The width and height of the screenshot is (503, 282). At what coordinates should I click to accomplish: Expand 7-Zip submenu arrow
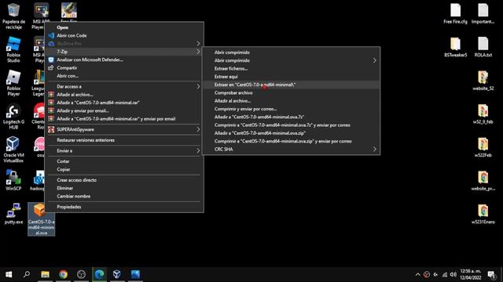point(198,52)
